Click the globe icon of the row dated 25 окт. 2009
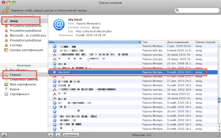Viewport: 221px width, 138px height. tap(55, 64)
